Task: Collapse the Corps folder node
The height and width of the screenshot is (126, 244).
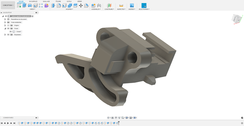Action: pos(5,28)
